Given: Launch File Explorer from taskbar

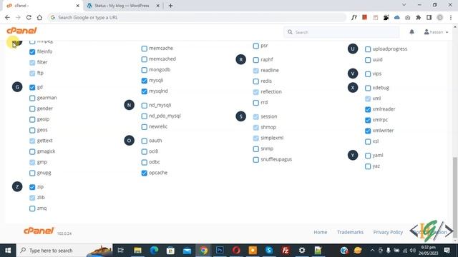Looking at the screenshot, I should point(137,251).
